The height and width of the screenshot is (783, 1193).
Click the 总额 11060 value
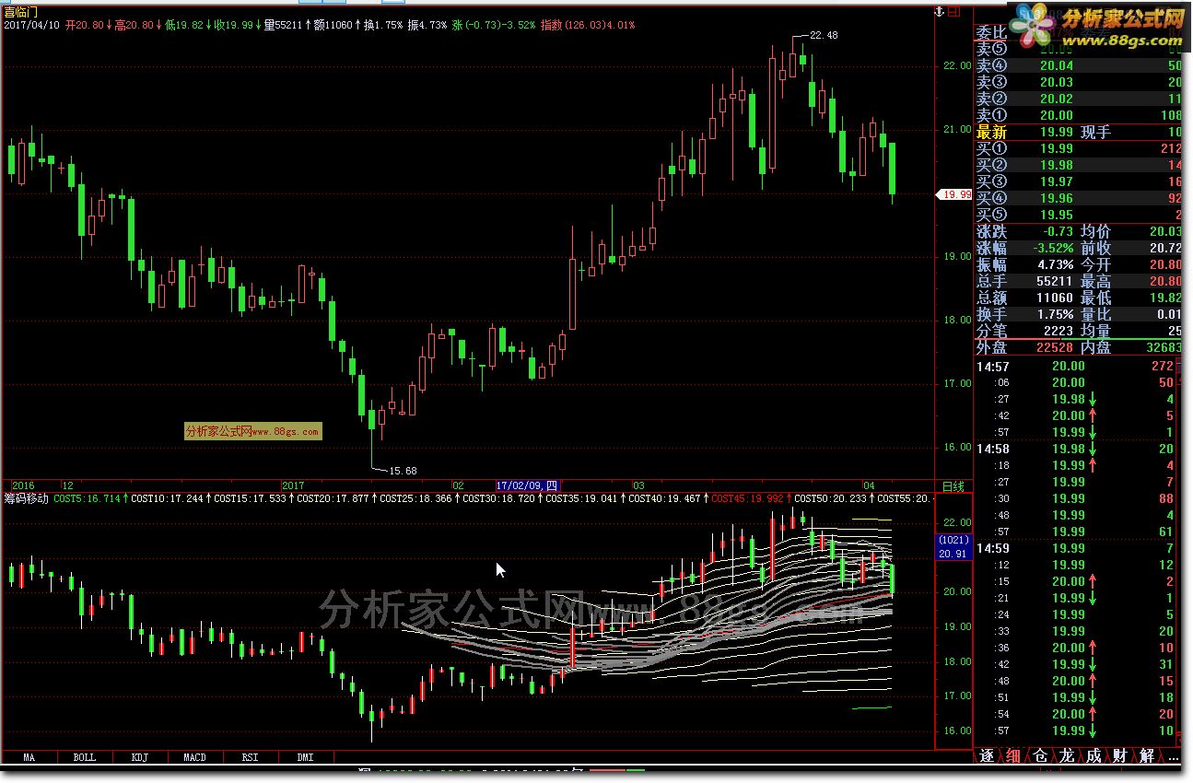pos(1055,298)
